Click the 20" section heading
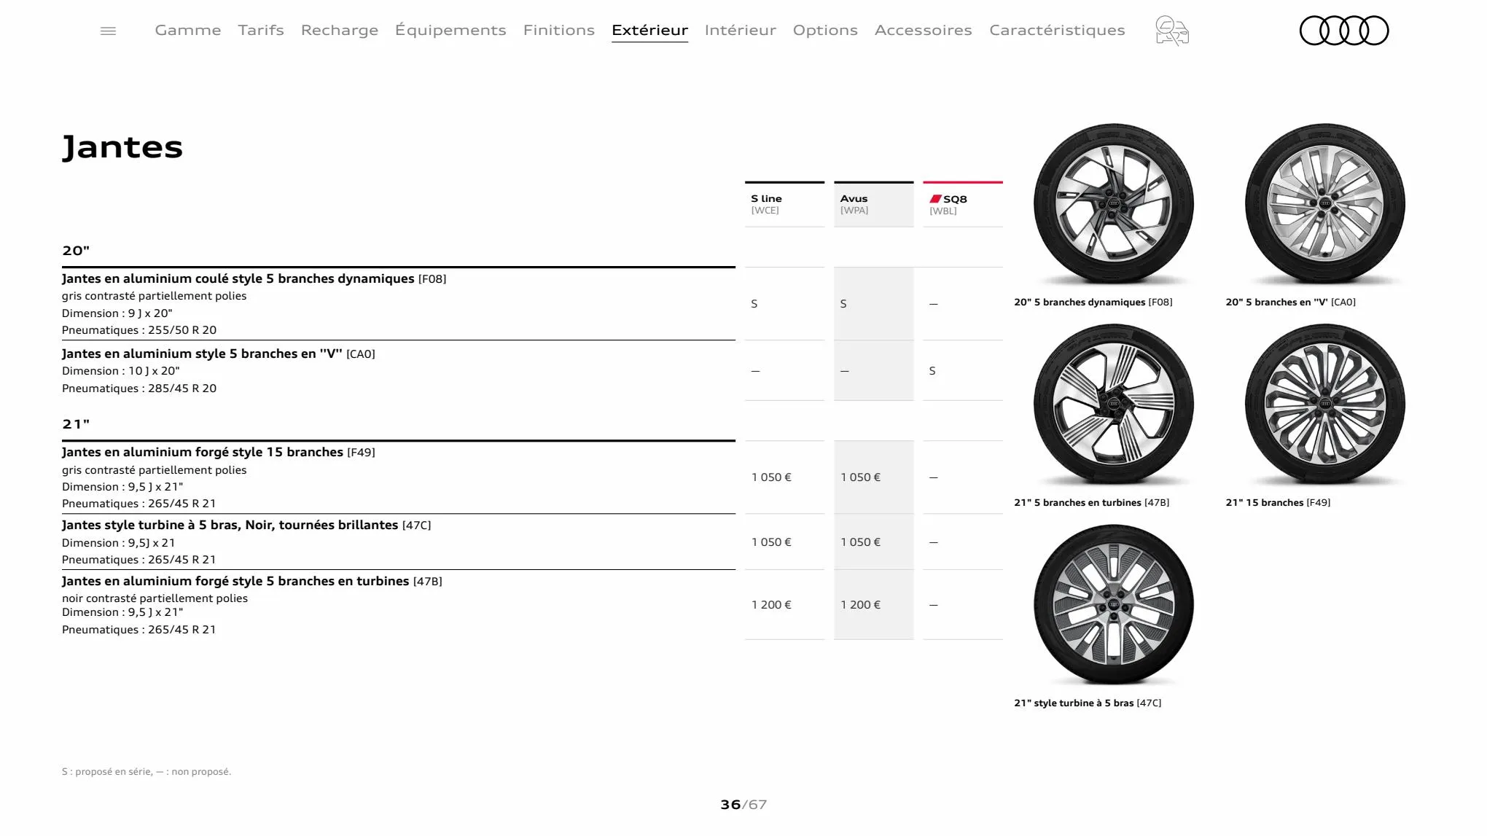1487x836 pixels. point(76,251)
